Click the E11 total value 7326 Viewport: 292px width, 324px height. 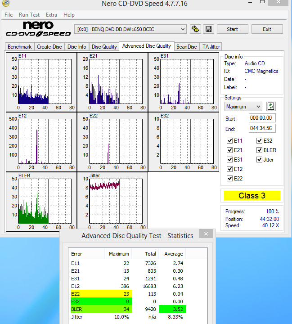tap(150, 263)
